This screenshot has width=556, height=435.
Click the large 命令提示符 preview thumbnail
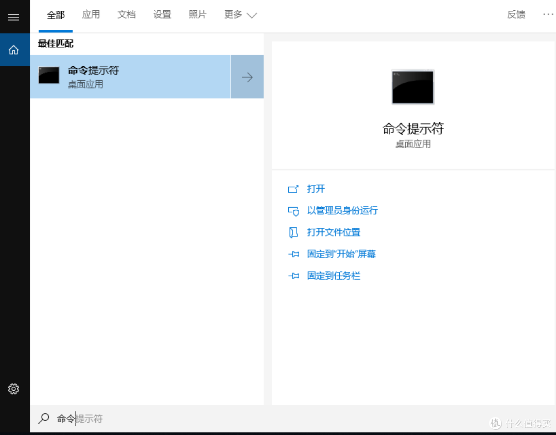click(x=412, y=87)
